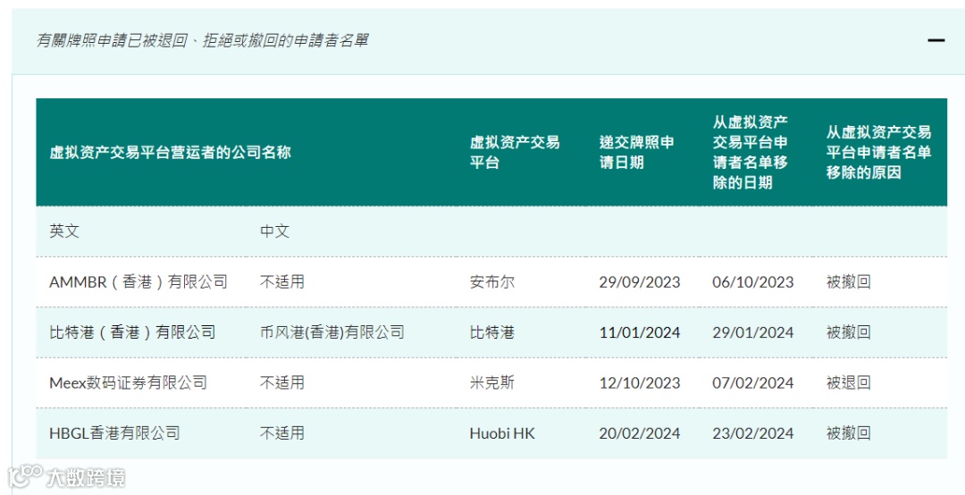Screen dimensions: 965x495
Task: Click the reason 被退回 in Meex row
Action: [x=848, y=383]
